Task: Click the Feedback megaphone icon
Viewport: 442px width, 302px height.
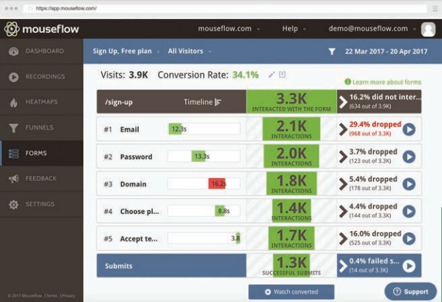Action: coord(13,179)
